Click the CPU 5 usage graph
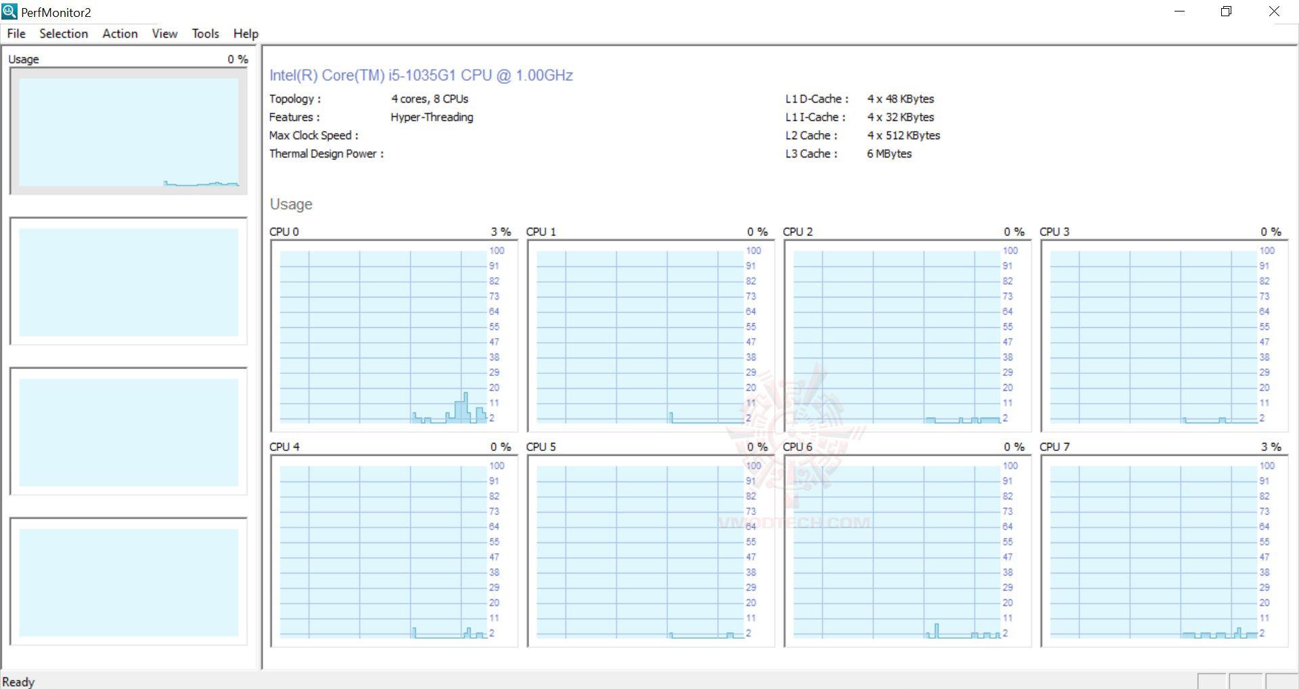This screenshot has width=1299, height=689. pyautogui.click(x=651, y=550)
